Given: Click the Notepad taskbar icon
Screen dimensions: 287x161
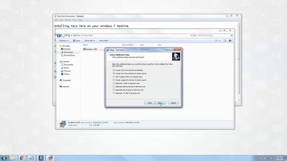Looking at the screenshot, I should 31,158.
